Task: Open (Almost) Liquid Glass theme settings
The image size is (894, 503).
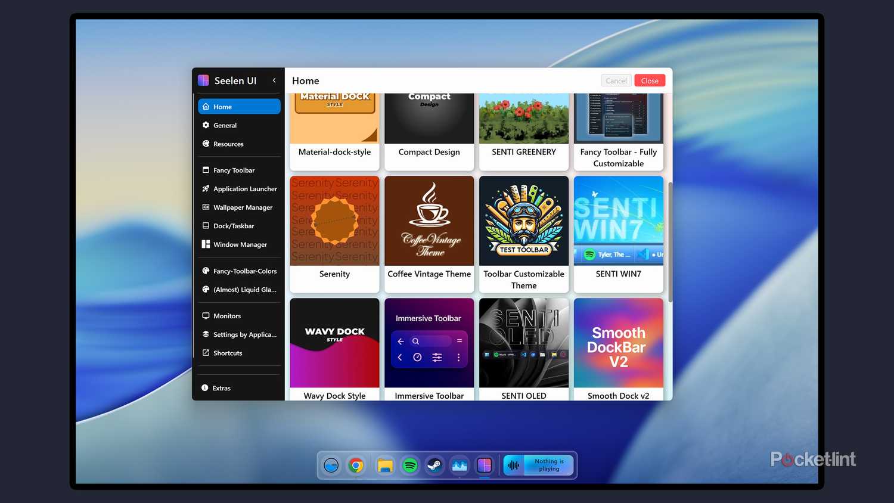Action: point(239,290)
